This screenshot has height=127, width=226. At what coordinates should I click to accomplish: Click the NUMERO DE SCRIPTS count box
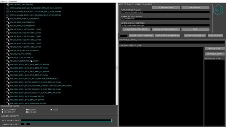pyautogui.click(x=25, y=124)
